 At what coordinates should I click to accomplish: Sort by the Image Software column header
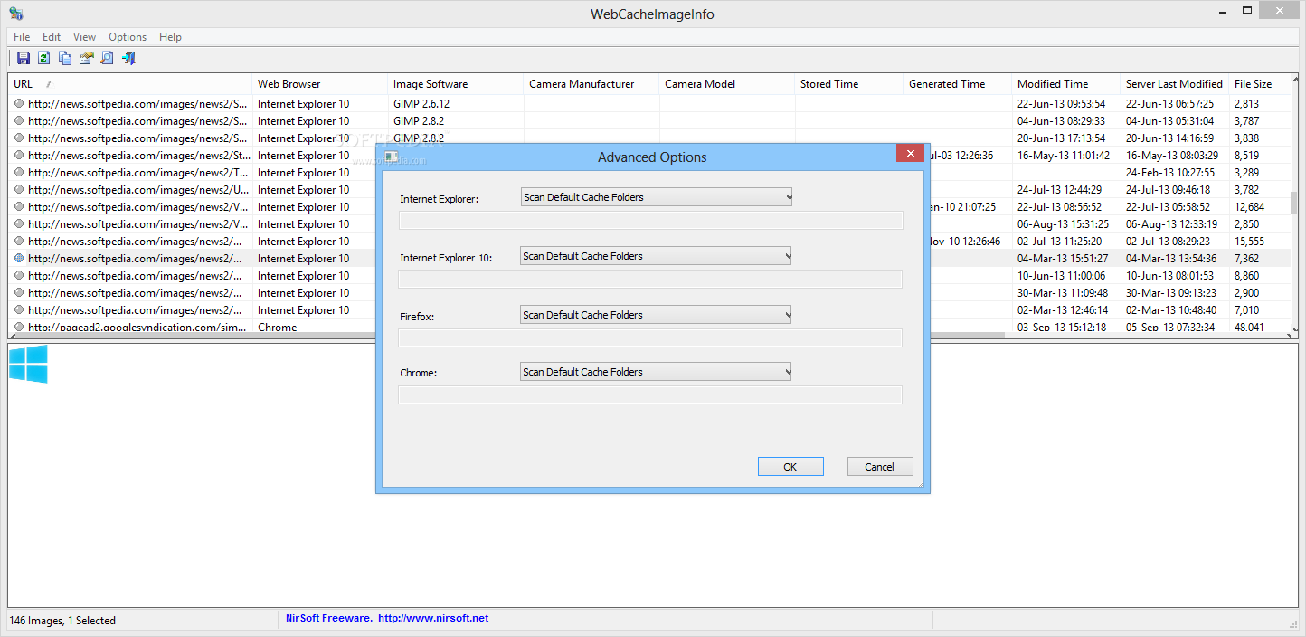click(x=456, y=84)
